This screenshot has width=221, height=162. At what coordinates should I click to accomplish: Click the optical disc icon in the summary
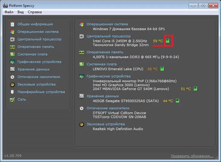pos(82,109)
